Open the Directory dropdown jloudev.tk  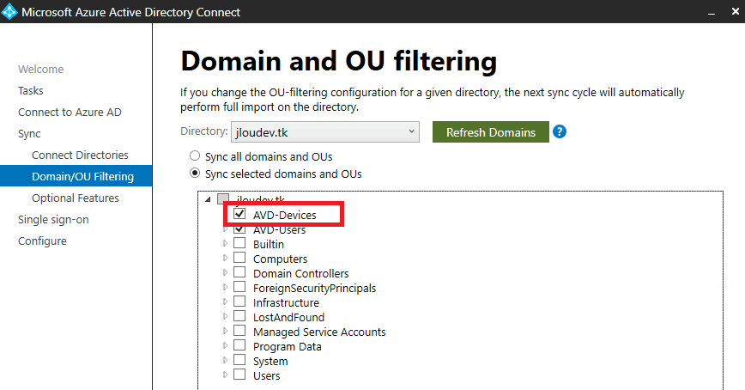click(x=325, y=131)
